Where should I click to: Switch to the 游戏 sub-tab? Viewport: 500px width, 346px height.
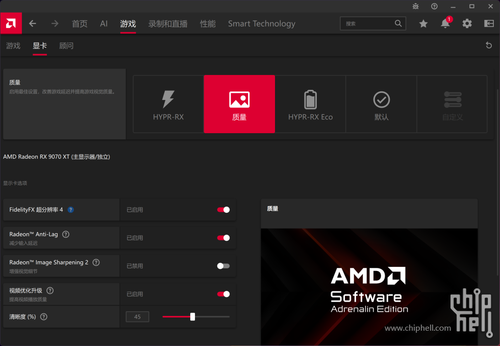point(13,45)
